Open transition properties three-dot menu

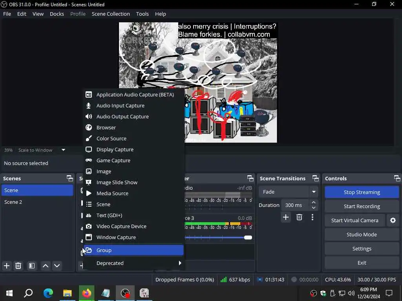pyautogui.click(x=312, y=217)
